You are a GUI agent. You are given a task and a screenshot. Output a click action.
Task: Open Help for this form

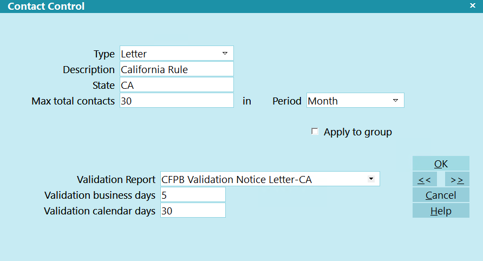point(441,211)
